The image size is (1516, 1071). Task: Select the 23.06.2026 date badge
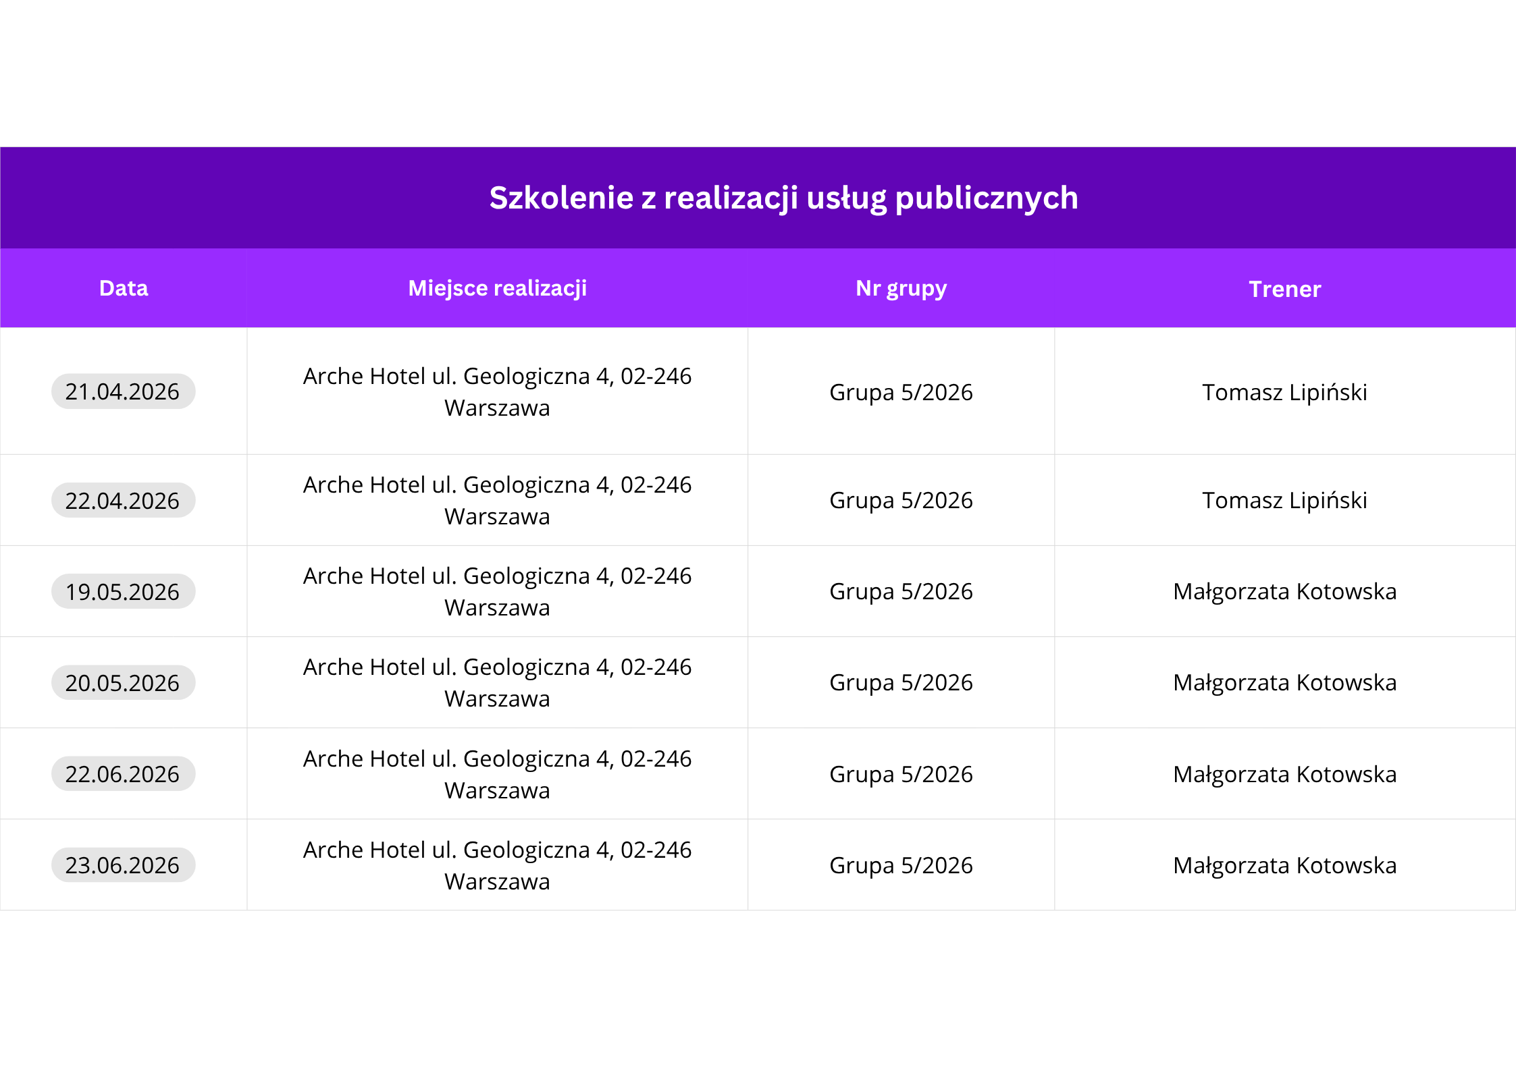click(123, 865)
